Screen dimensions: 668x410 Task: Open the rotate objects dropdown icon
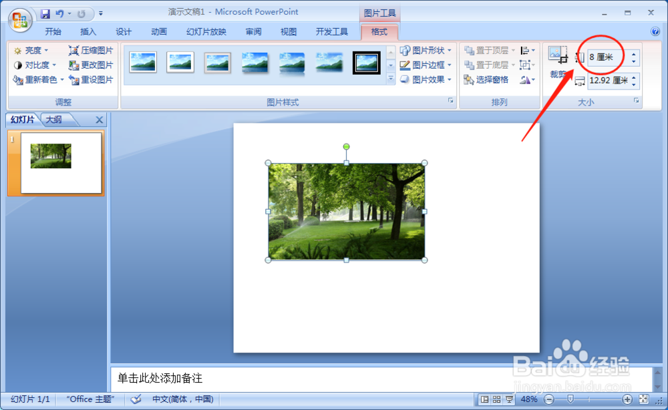click(528, 79)
